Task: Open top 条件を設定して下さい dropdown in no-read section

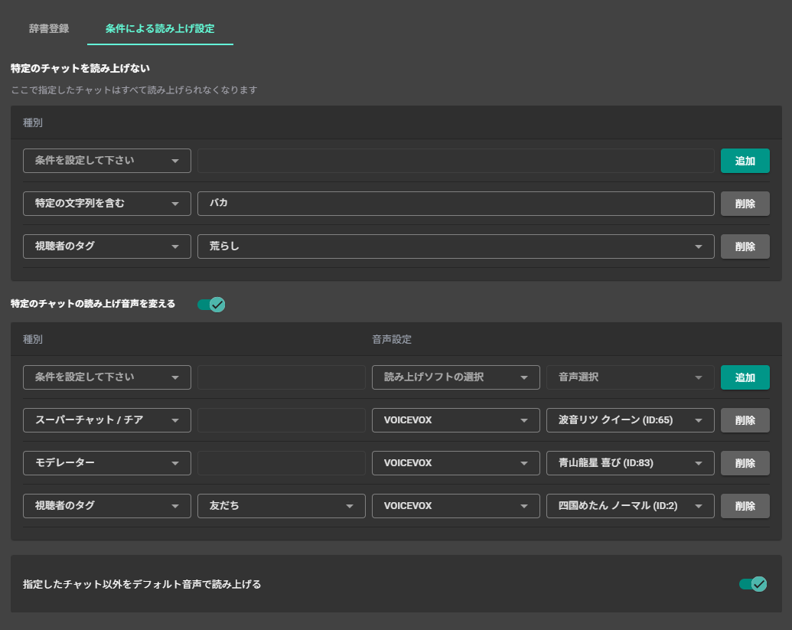Action: (107, 161)
